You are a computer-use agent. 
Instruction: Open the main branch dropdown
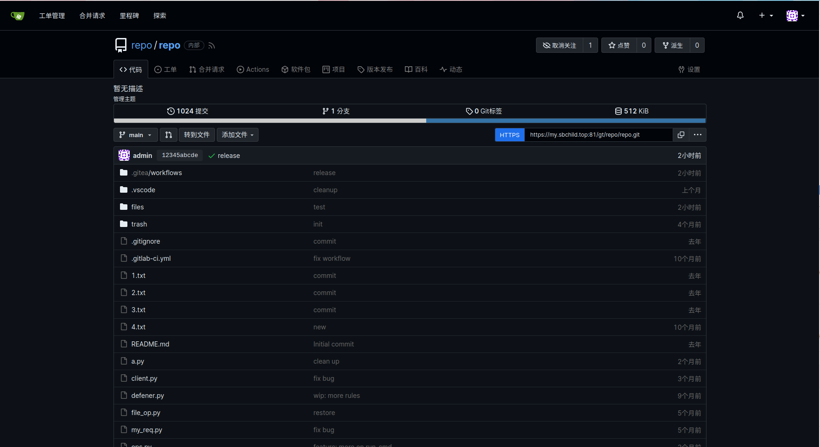(x=135, y=135)
